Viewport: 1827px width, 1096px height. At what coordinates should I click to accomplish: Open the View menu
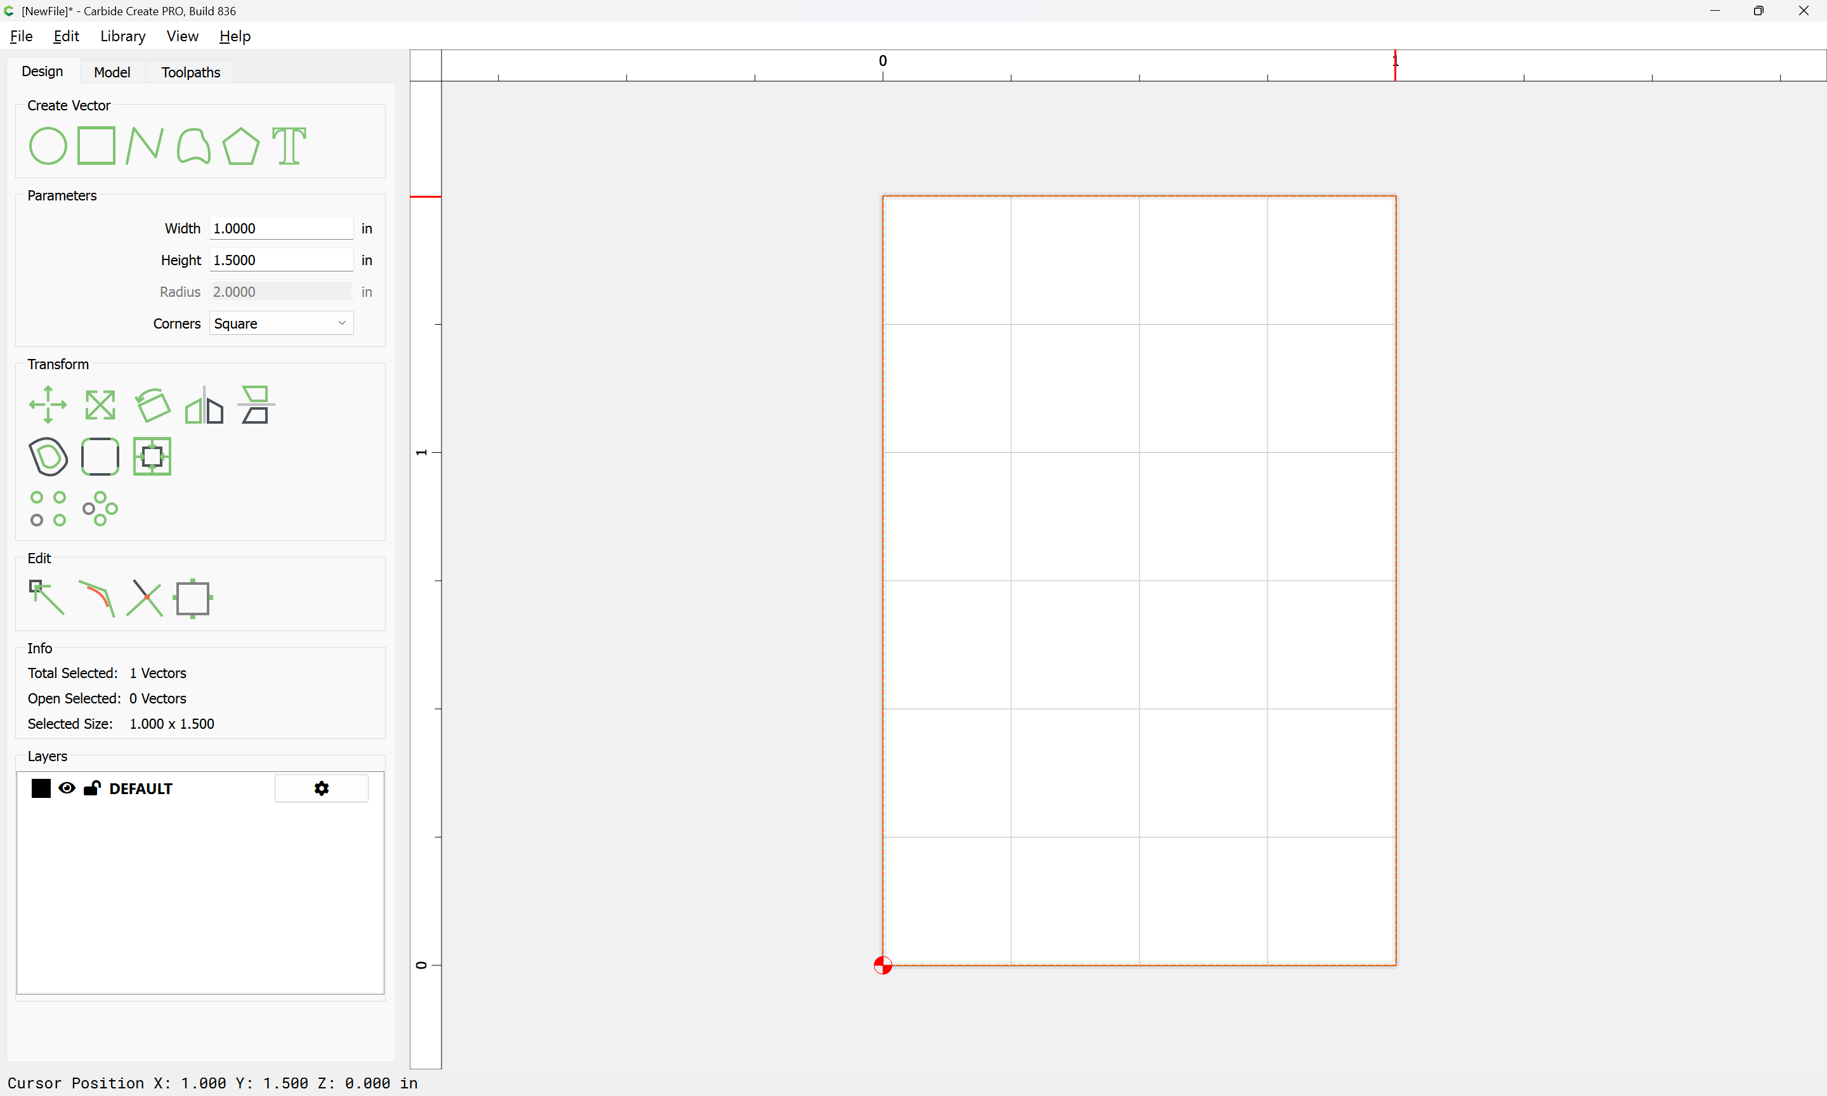(181, 36)
